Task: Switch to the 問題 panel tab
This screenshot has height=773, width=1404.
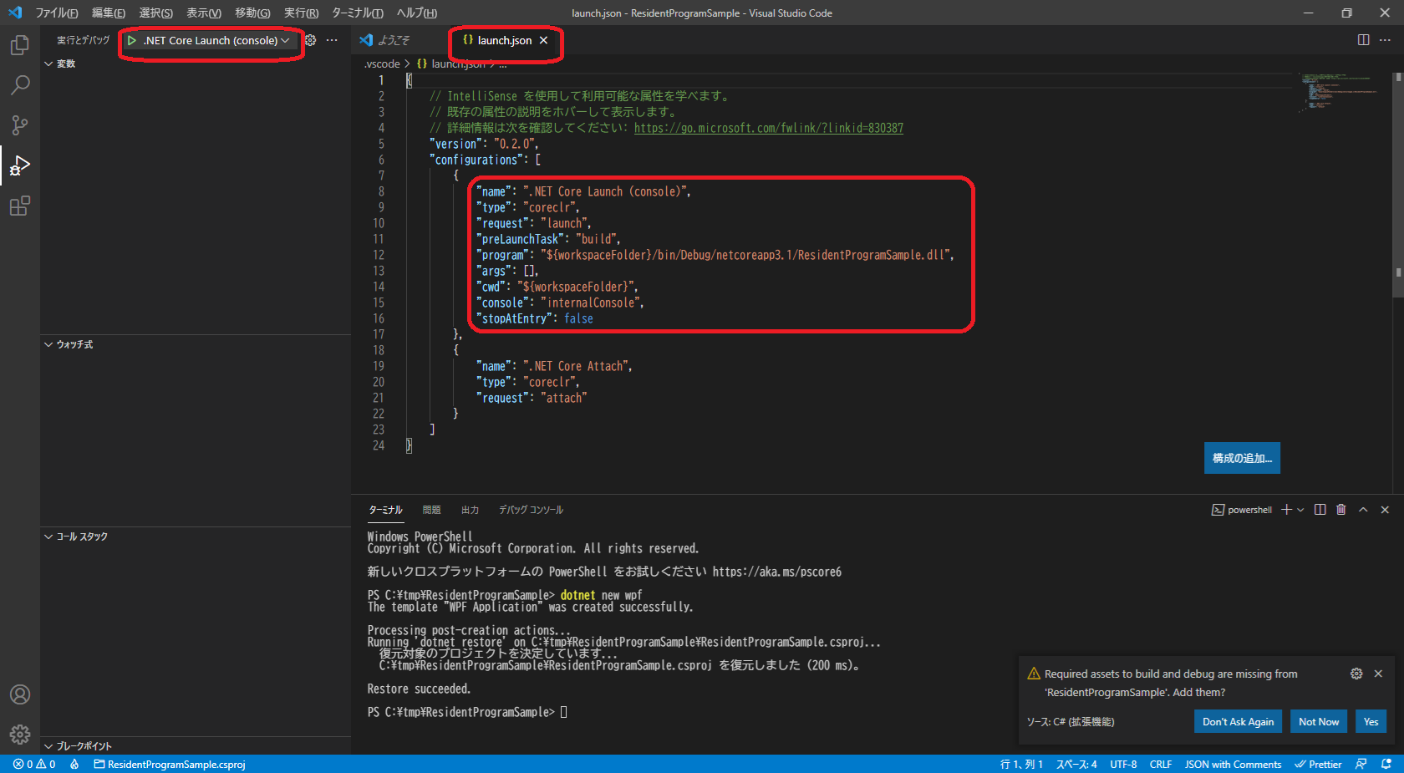Action: (x=431, y=510)
